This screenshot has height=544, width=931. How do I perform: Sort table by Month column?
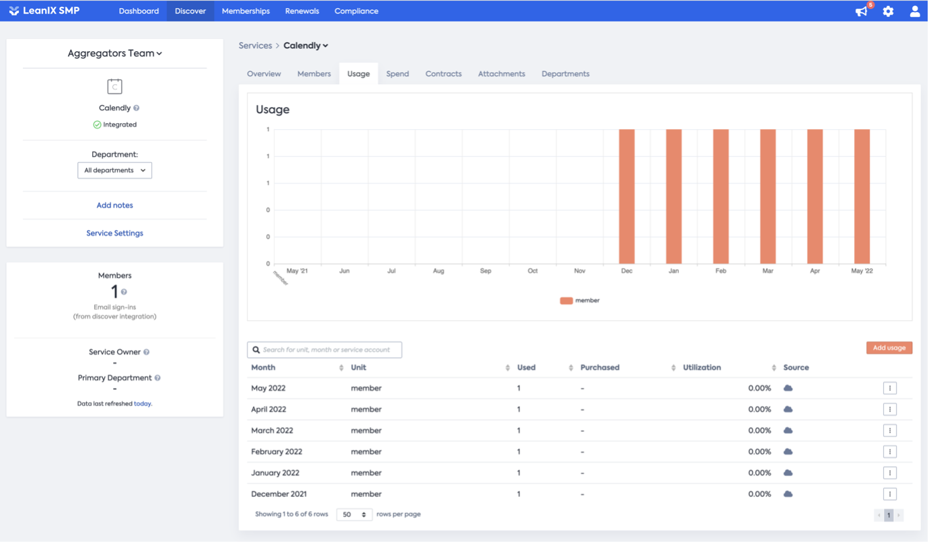(x=299, y=369)
